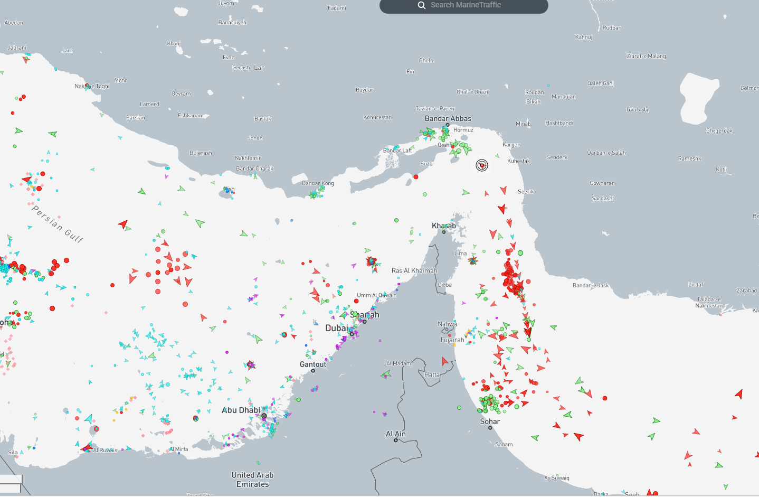759x497 pixels.
Task: Click the Seerik label
Action: point(526,192)
